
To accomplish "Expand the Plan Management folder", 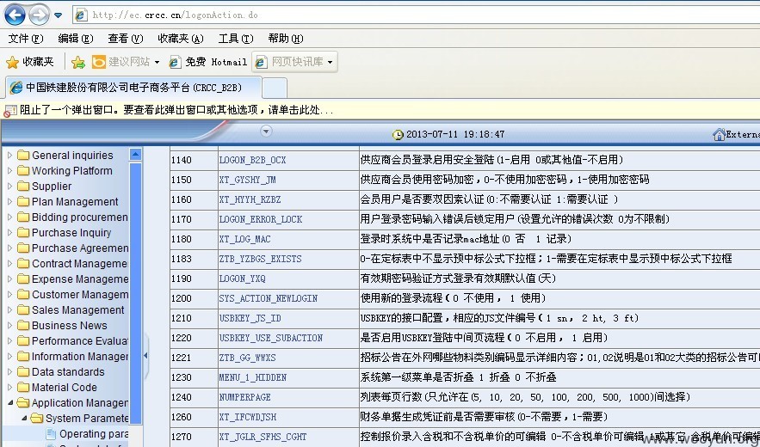I will coord(9,202).
